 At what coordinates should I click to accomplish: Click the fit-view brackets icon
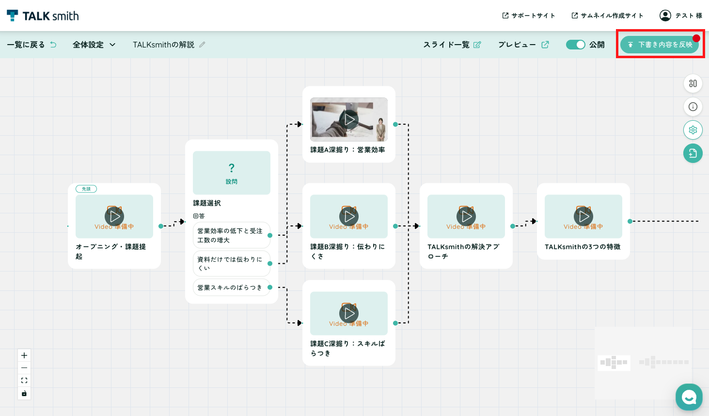24,381
